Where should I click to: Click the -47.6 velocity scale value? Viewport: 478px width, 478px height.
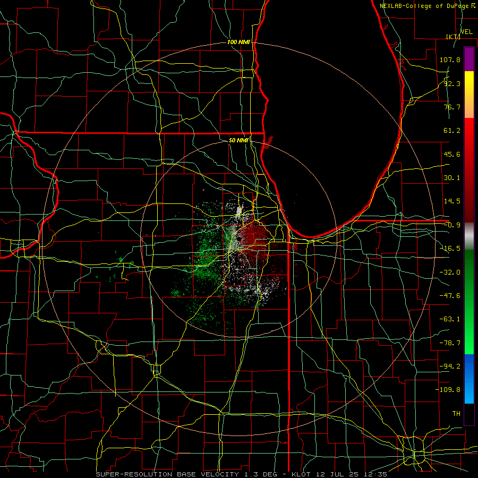click(450, 296)
